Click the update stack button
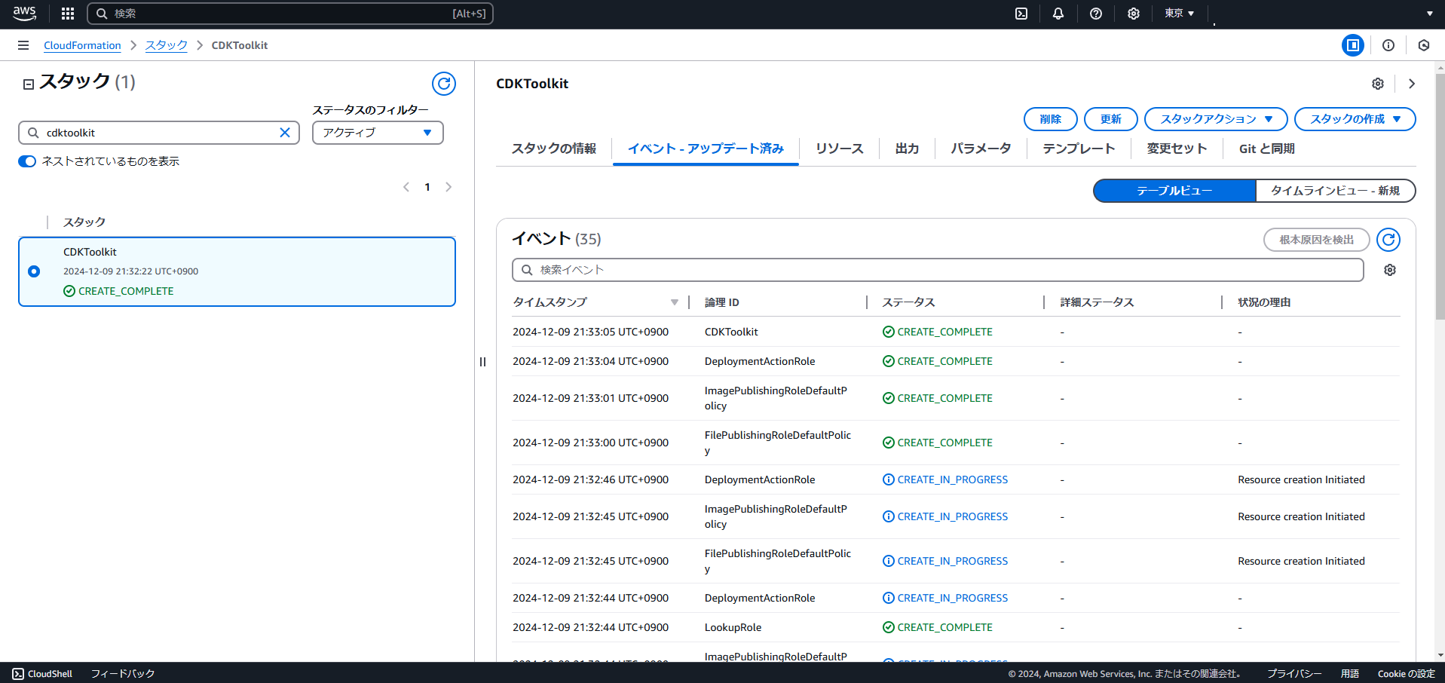Image resolution: width=1445 pixels, height=683 pixels. [x=1111, y=119]
